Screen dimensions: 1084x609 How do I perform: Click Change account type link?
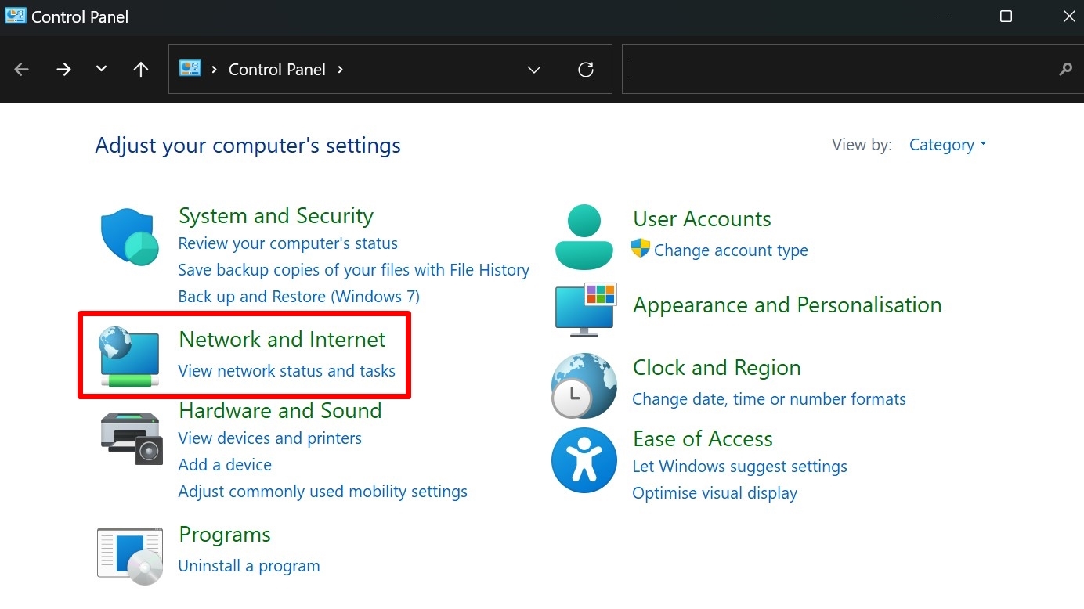731,250
